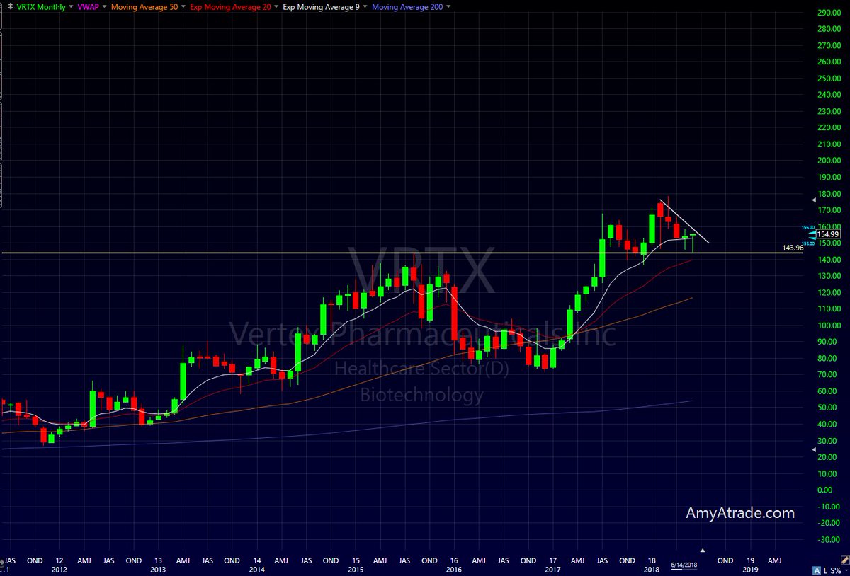Click the white triangle marker above the date axis

click(703, 550)
